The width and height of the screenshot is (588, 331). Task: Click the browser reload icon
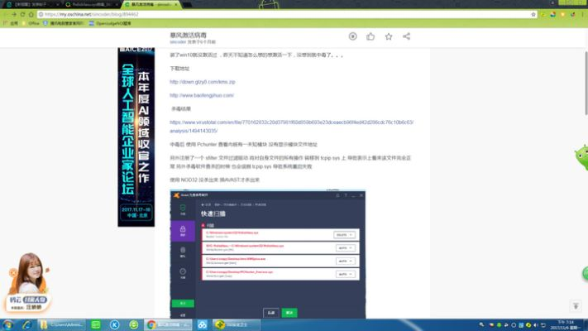click(22, 14)
